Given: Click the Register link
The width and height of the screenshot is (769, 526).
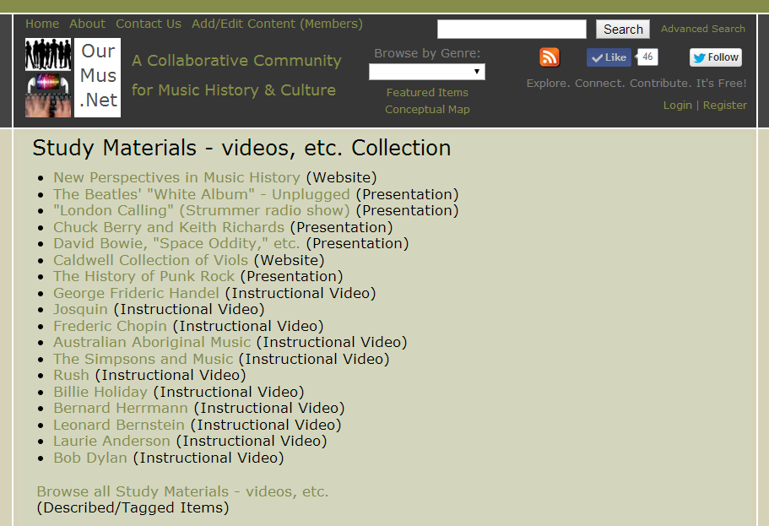Looking at the screenshot, I should 724,105.
